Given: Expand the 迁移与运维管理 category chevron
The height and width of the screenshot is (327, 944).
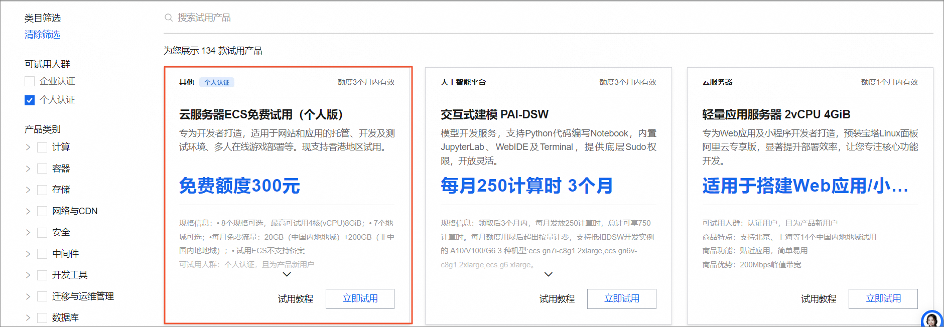Looking at the screenshot, I should [28, 296].
